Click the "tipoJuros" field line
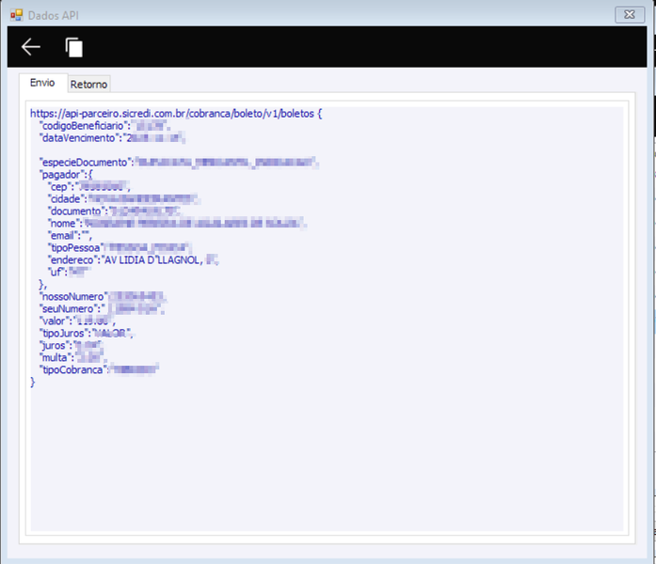Screen dimensions: 656x564 87,333
